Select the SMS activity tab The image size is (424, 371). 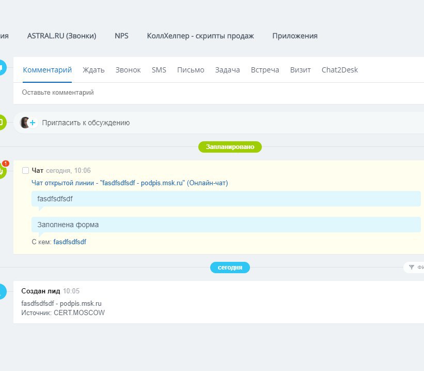pyautogui.click(x=159, y=70)
